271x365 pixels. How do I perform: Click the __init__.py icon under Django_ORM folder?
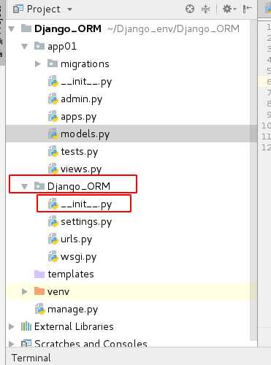pos(53,204)
